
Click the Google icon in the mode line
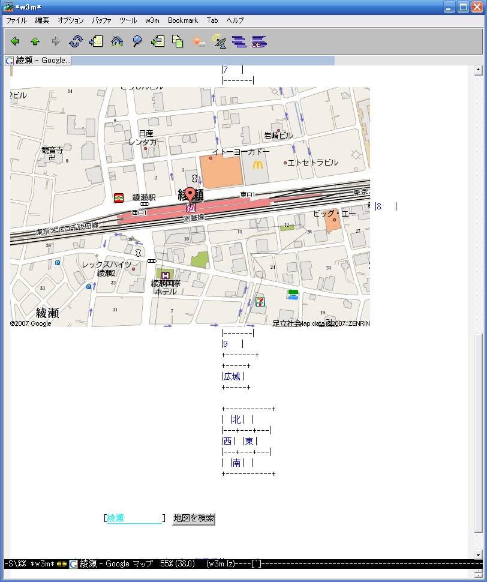tap(73, 564)
